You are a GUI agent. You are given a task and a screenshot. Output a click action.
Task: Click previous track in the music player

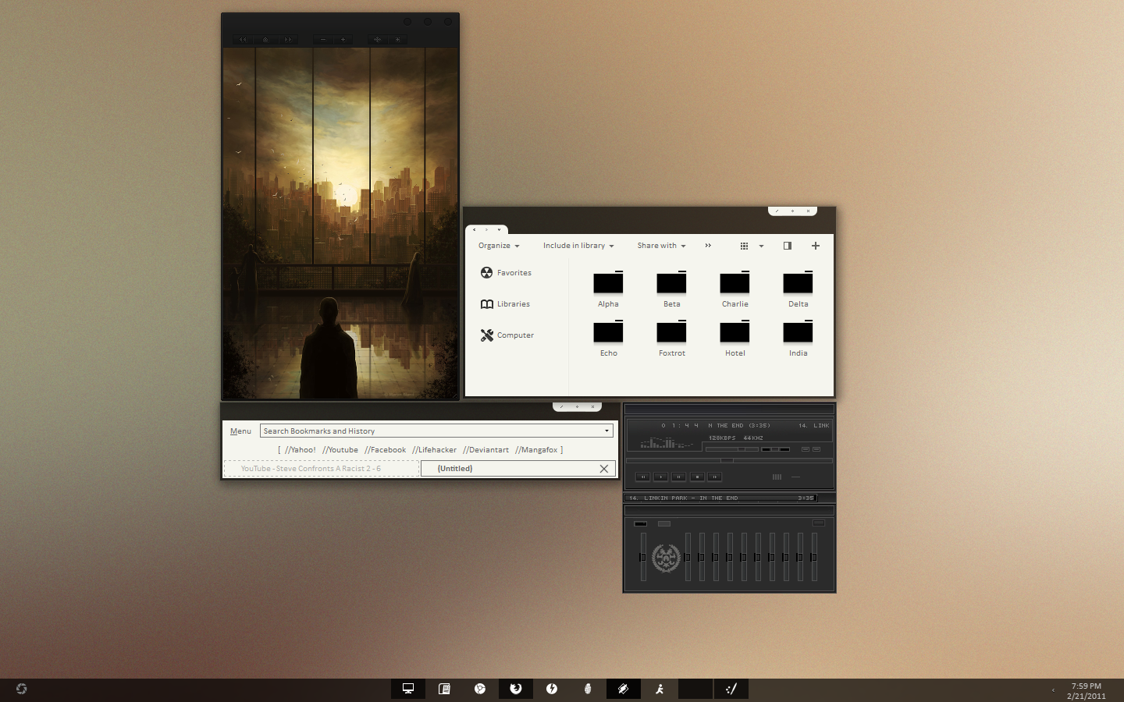[x=643, y=477]
